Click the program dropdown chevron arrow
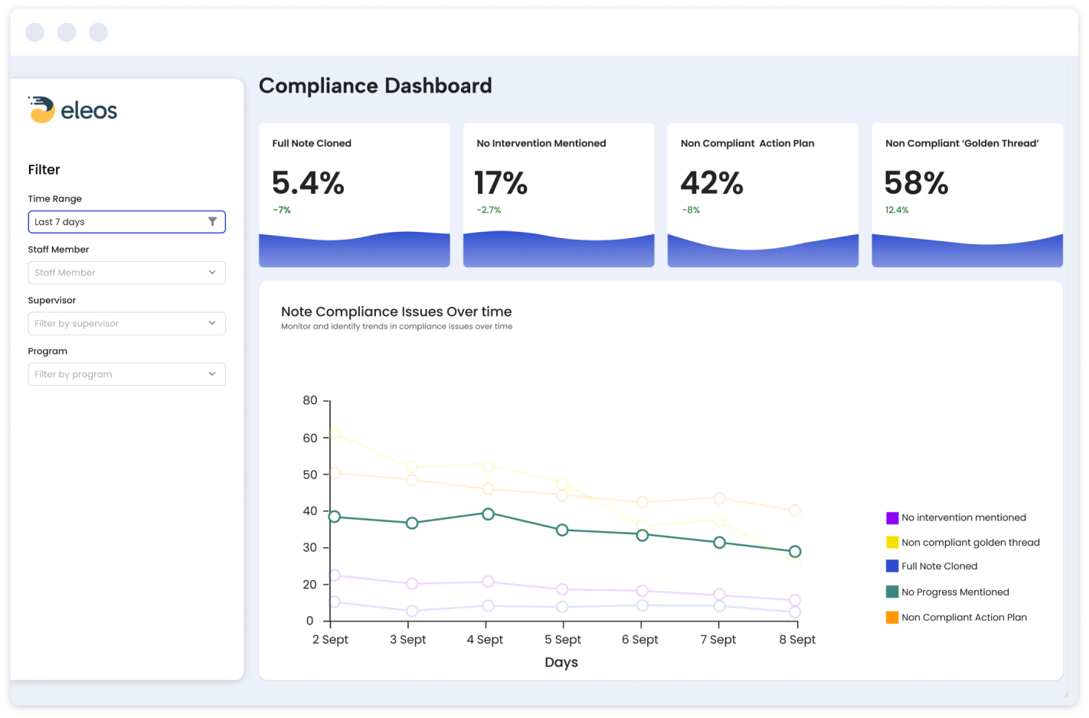1089x718 pixels. click(212, 374)
